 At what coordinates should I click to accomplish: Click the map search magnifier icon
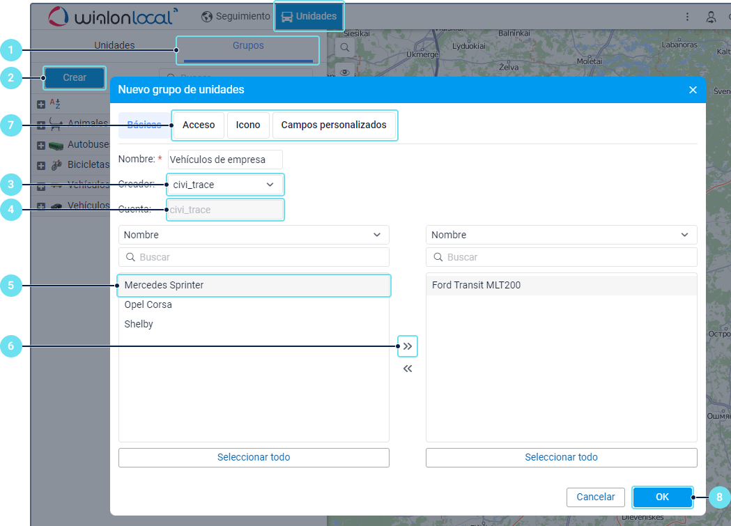(344, 47)
